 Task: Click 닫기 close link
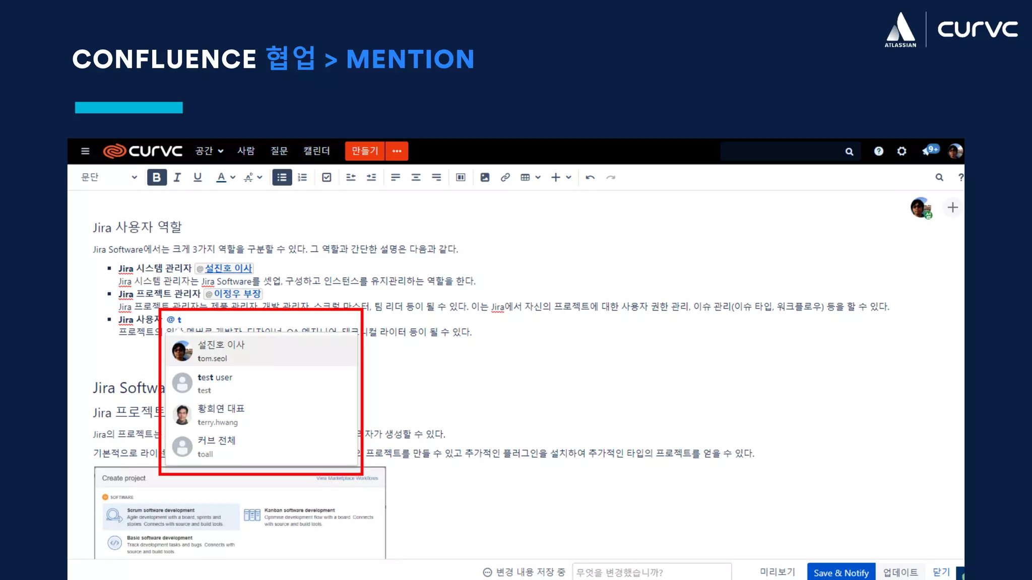[941, 572]
